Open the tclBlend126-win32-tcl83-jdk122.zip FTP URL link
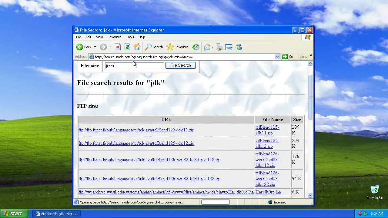This screenshot has height=218, width=388. click(149, 179)
